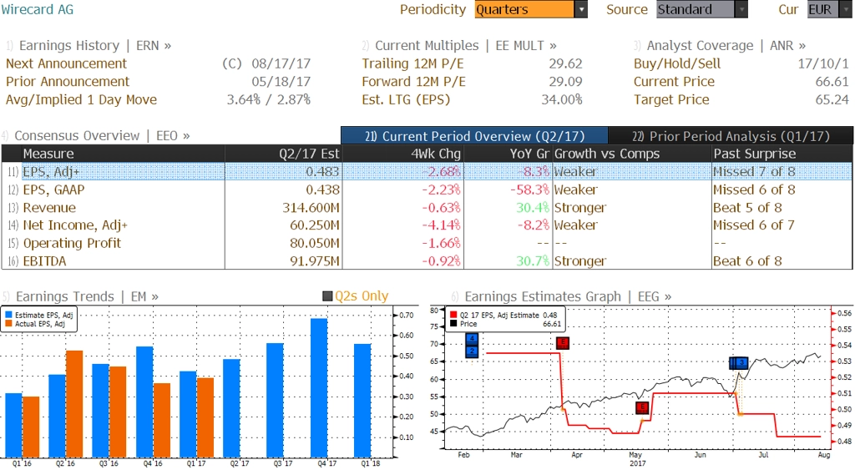This screenshot has height=470, width=855.
Task: Click the 4Wk Chg column header
Action: tap(402, 154)
